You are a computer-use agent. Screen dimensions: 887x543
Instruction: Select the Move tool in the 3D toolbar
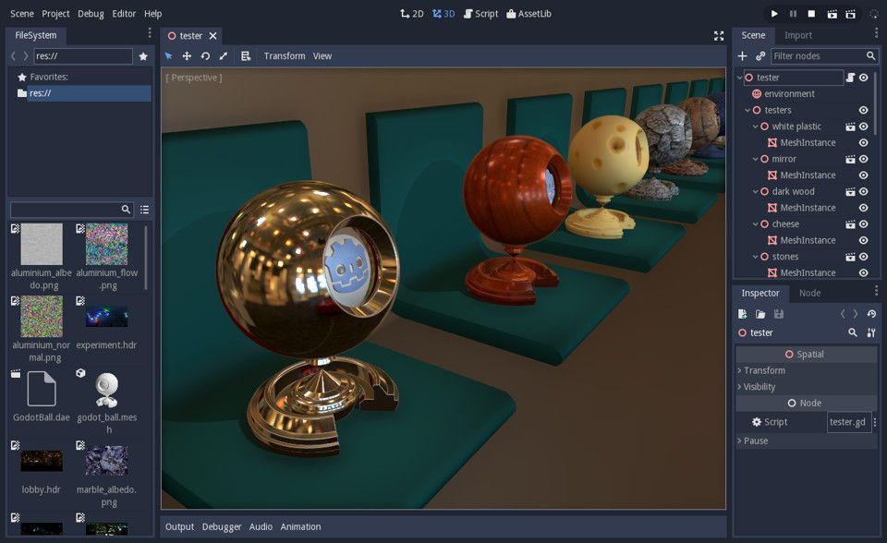point(187,55)
